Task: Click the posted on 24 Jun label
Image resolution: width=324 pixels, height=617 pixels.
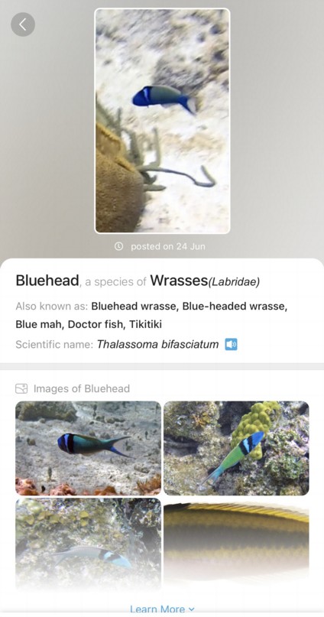Action: (168, 246)
